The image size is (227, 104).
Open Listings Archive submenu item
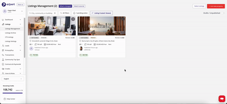(10, 33)
